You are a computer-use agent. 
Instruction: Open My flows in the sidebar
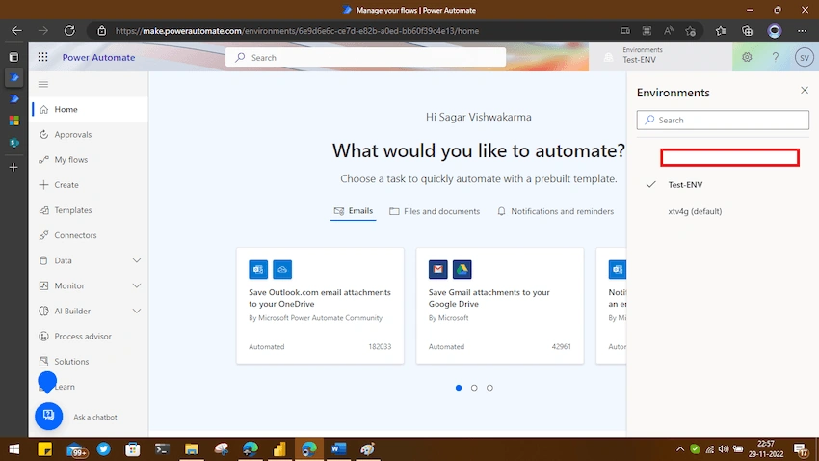click(x=90, y=159)
